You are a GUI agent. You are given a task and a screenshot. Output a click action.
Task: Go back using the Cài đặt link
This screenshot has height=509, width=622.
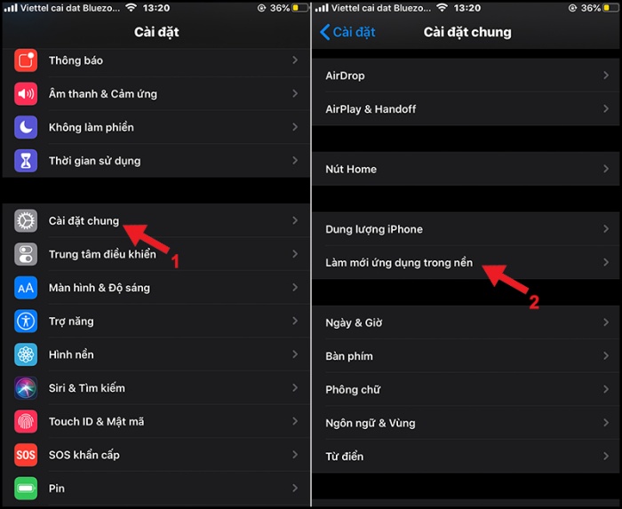[x=347, y=32]
